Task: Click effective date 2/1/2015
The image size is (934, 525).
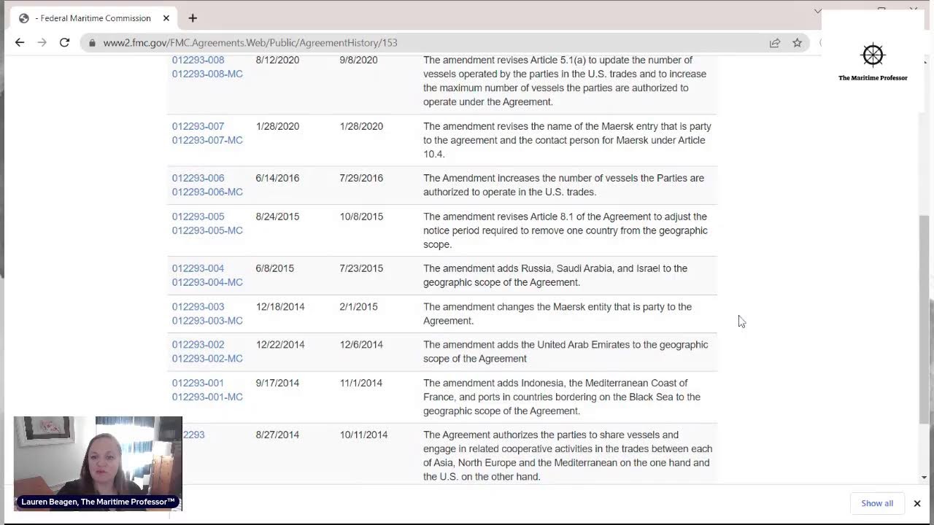Action: click(358, 307)
